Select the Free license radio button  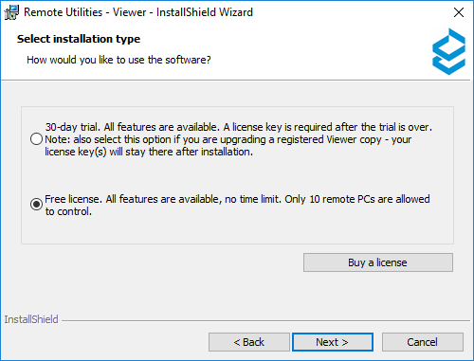click(x=36, y=205)
